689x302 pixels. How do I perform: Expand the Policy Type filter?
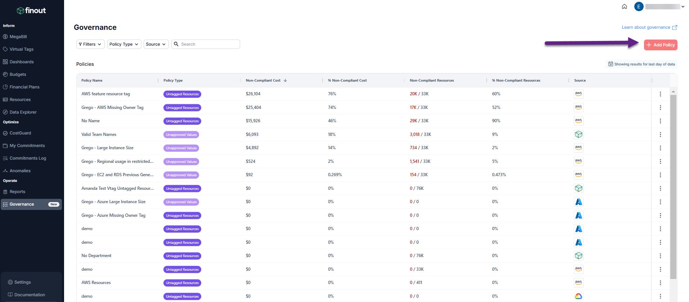(x=124, y=44)
